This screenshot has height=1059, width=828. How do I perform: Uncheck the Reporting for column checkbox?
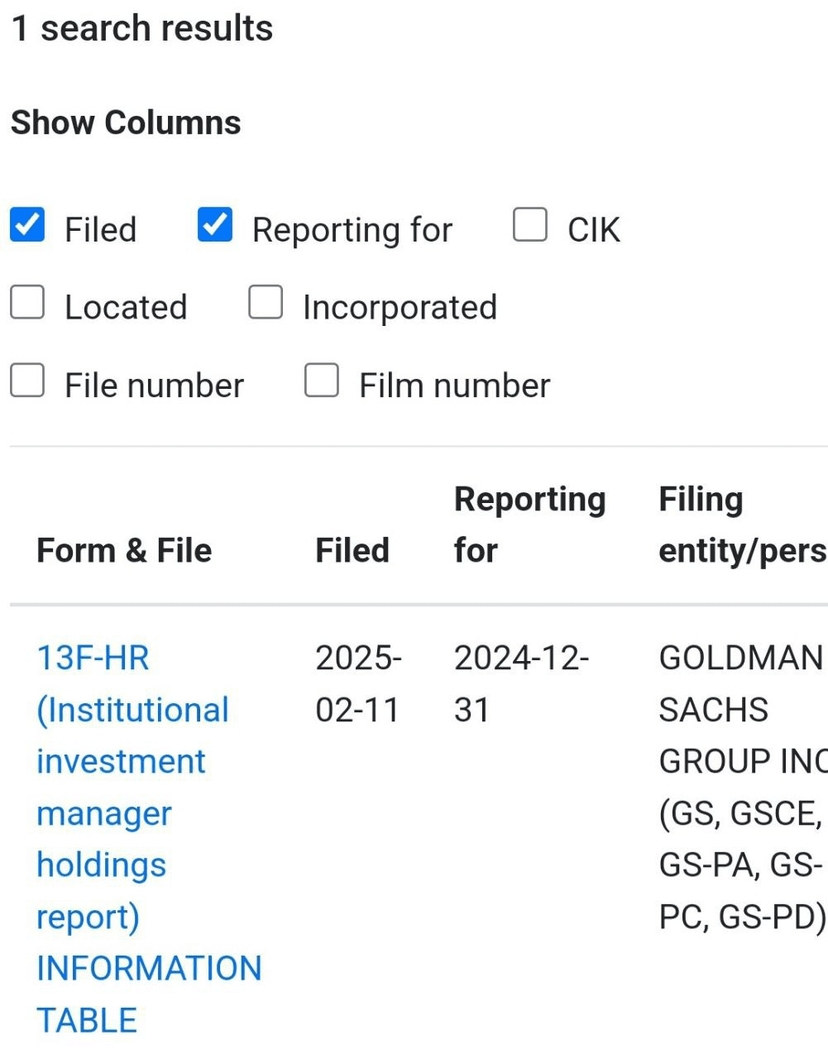(x=215, y=225)
